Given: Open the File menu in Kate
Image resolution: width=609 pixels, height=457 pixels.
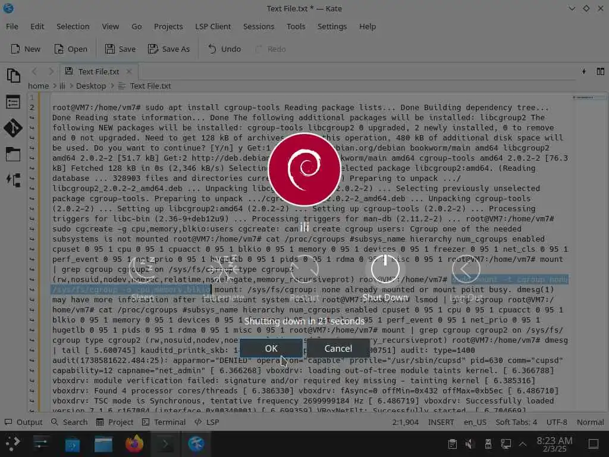Looking at the screenshot, I should (12, 26).
